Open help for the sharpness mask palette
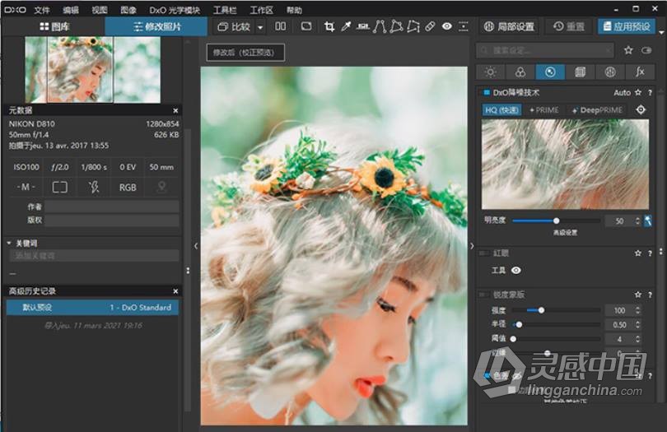Screen dimensions: 667x432 tap(650, 295)
